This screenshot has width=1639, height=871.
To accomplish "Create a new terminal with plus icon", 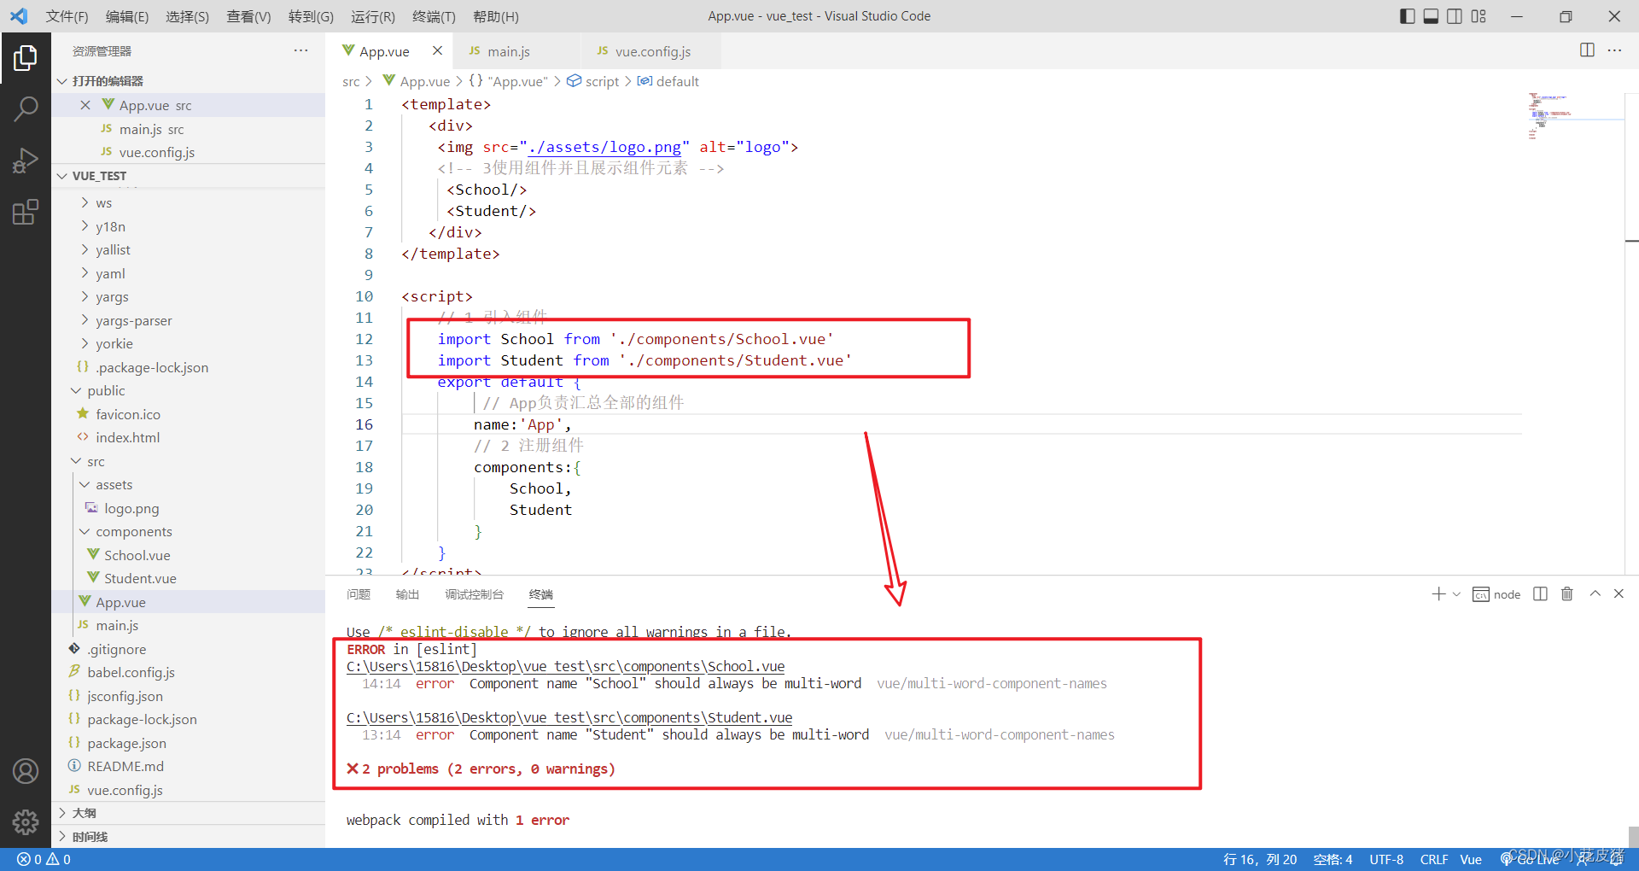I will (x=1438, y=593).
